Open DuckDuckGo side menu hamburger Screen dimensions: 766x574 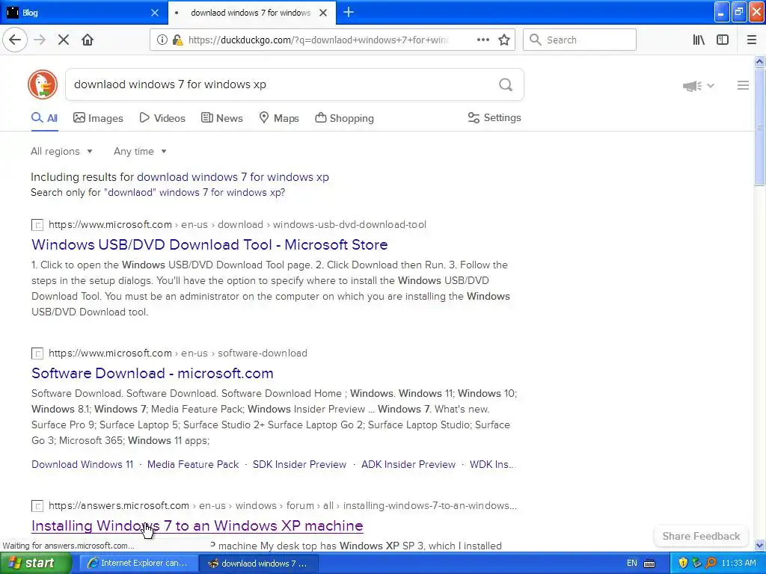coord(743,85)
